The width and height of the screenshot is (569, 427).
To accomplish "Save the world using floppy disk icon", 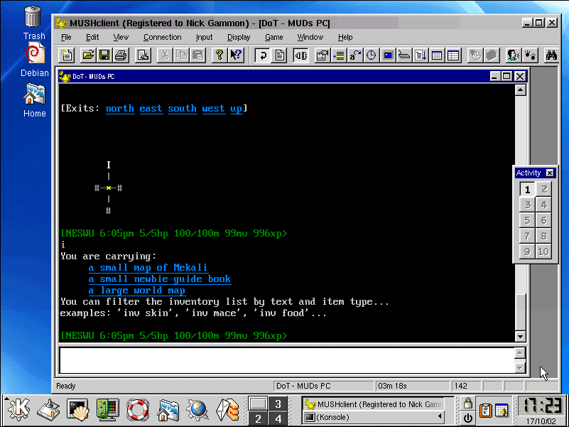I will click(x=104, y=55).
